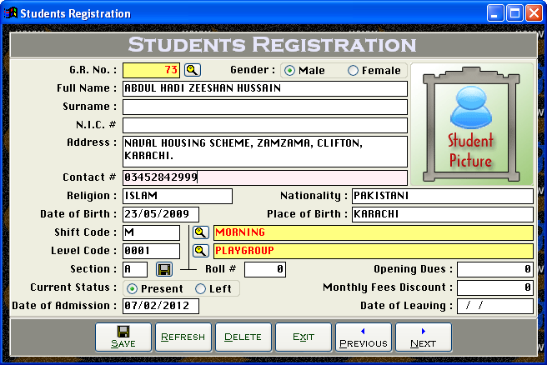547x365 pixels.
Task: Click the Contact # field
Action: tap(265, 177)
